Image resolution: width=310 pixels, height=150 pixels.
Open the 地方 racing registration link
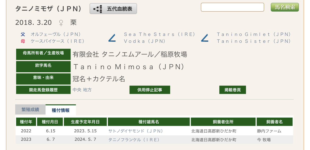pyautogui.click(x=87, y=90)
